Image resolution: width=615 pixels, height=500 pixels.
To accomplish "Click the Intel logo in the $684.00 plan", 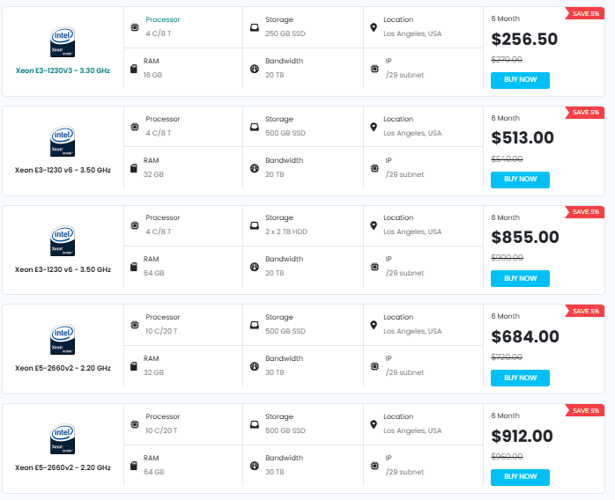I will (63, 339).
